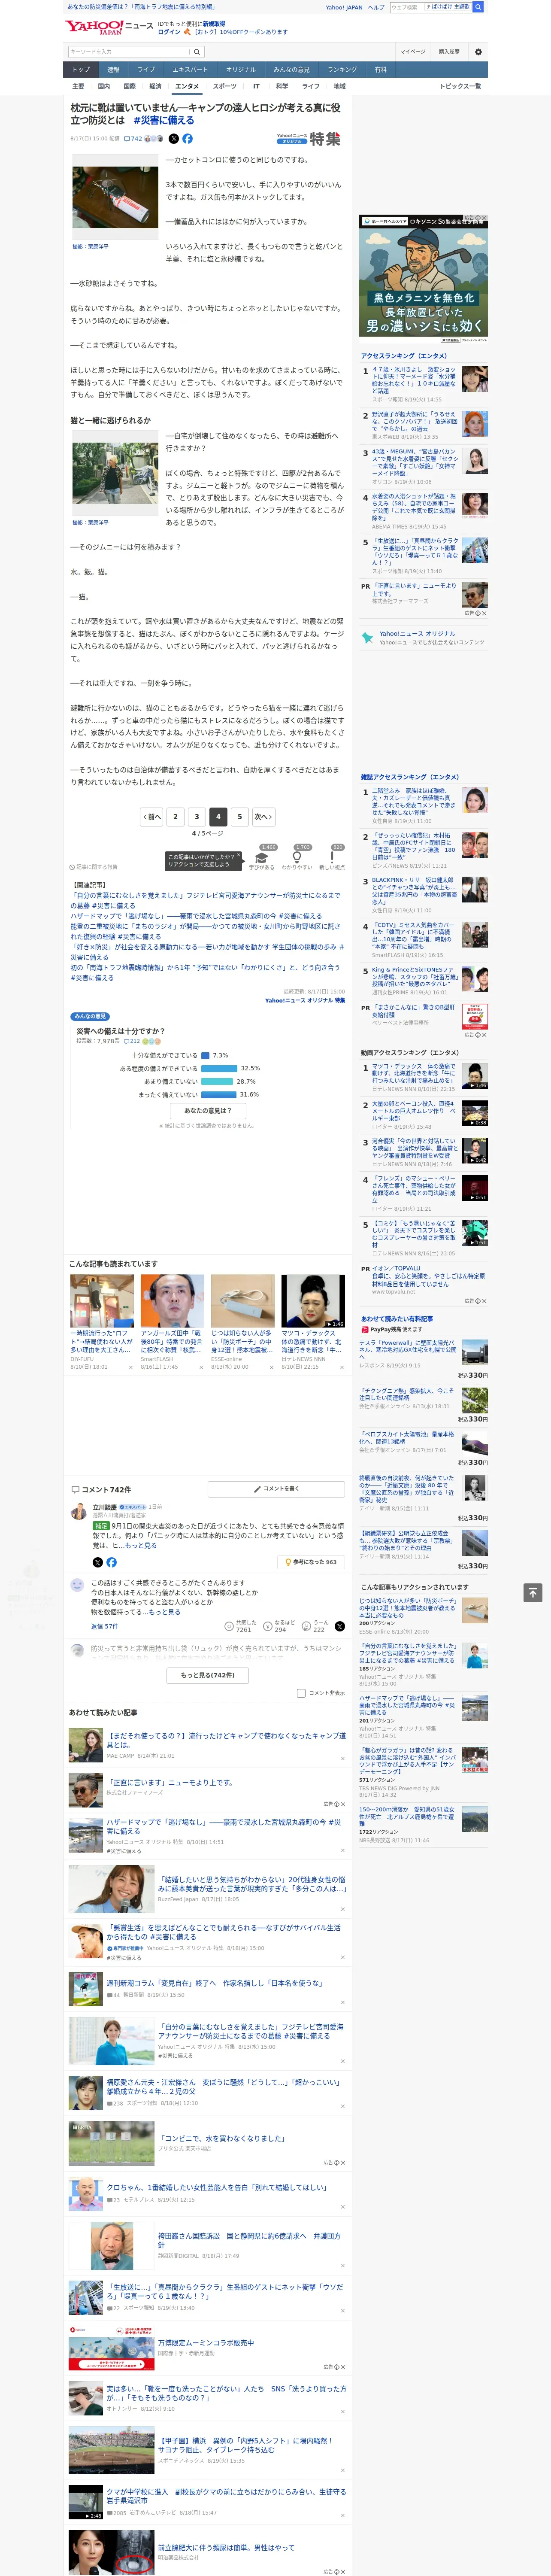Open the エキスパート tab

point(190,70)
